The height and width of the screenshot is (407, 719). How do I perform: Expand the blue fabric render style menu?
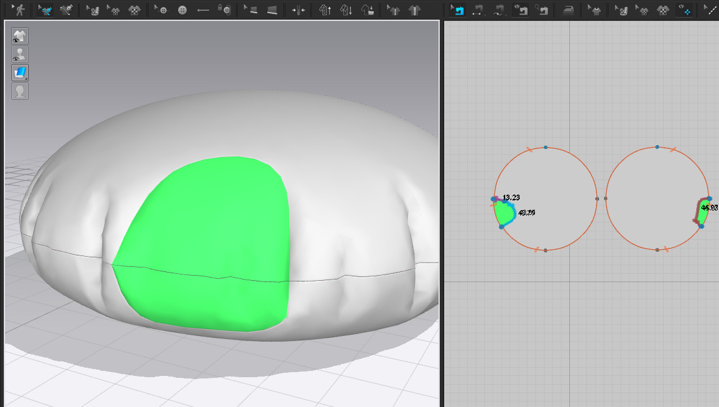click(x=20, y=72)
